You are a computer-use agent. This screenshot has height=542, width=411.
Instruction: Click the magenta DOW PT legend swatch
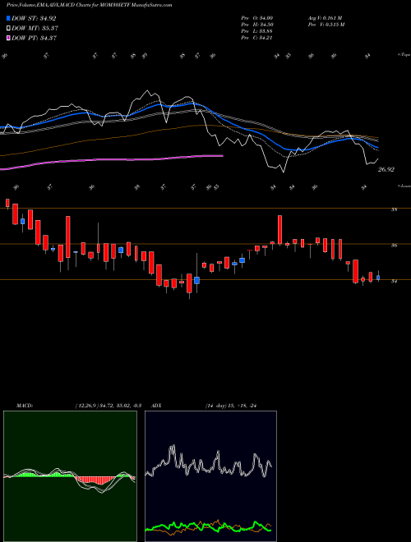point(8,38)
